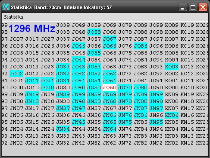This screenshot has width=210, height=158.
Task: Click locator cell JO02
Action: click(x=16, y=74)
